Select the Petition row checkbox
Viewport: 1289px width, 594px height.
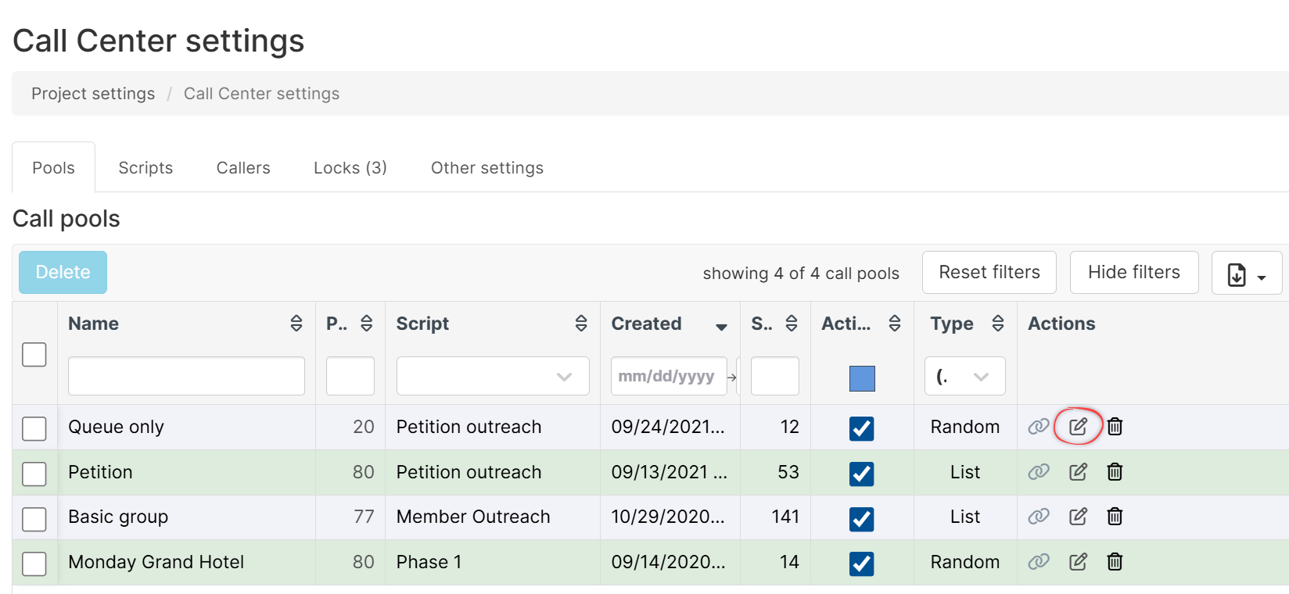(34, 474)
